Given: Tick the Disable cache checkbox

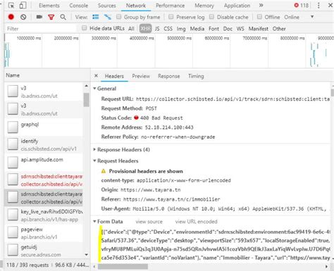Looking at the screenshot, I should coord(211,17).
